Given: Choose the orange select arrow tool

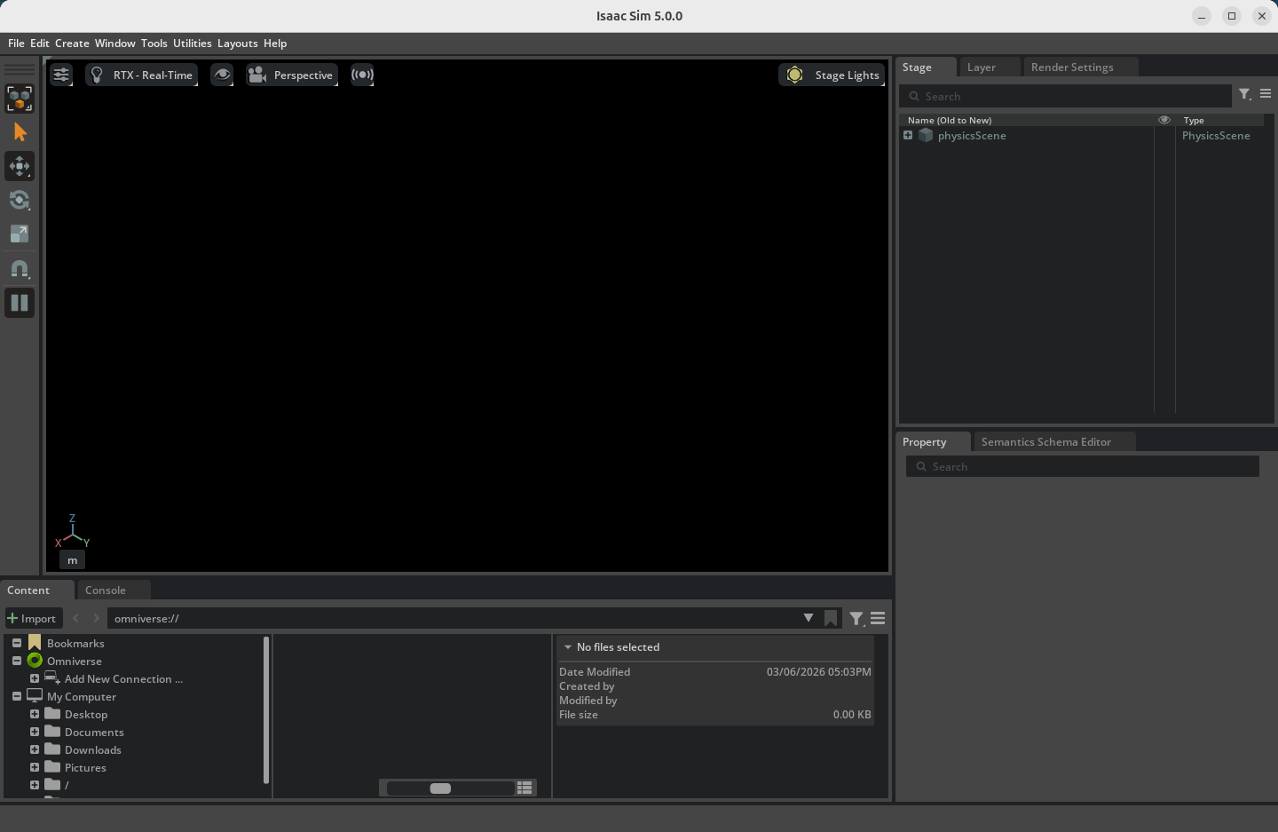Looking at the screenshot, I should (x=20, y=132).
